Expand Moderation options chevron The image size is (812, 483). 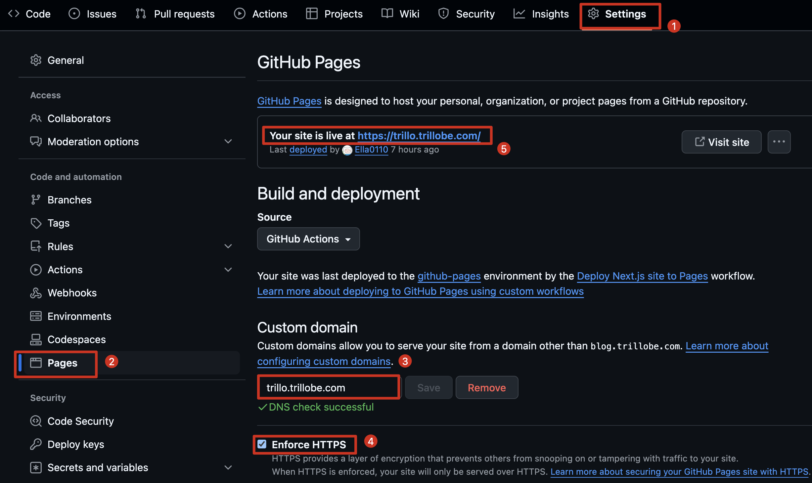pyautogui.click(x=228, y=142)
